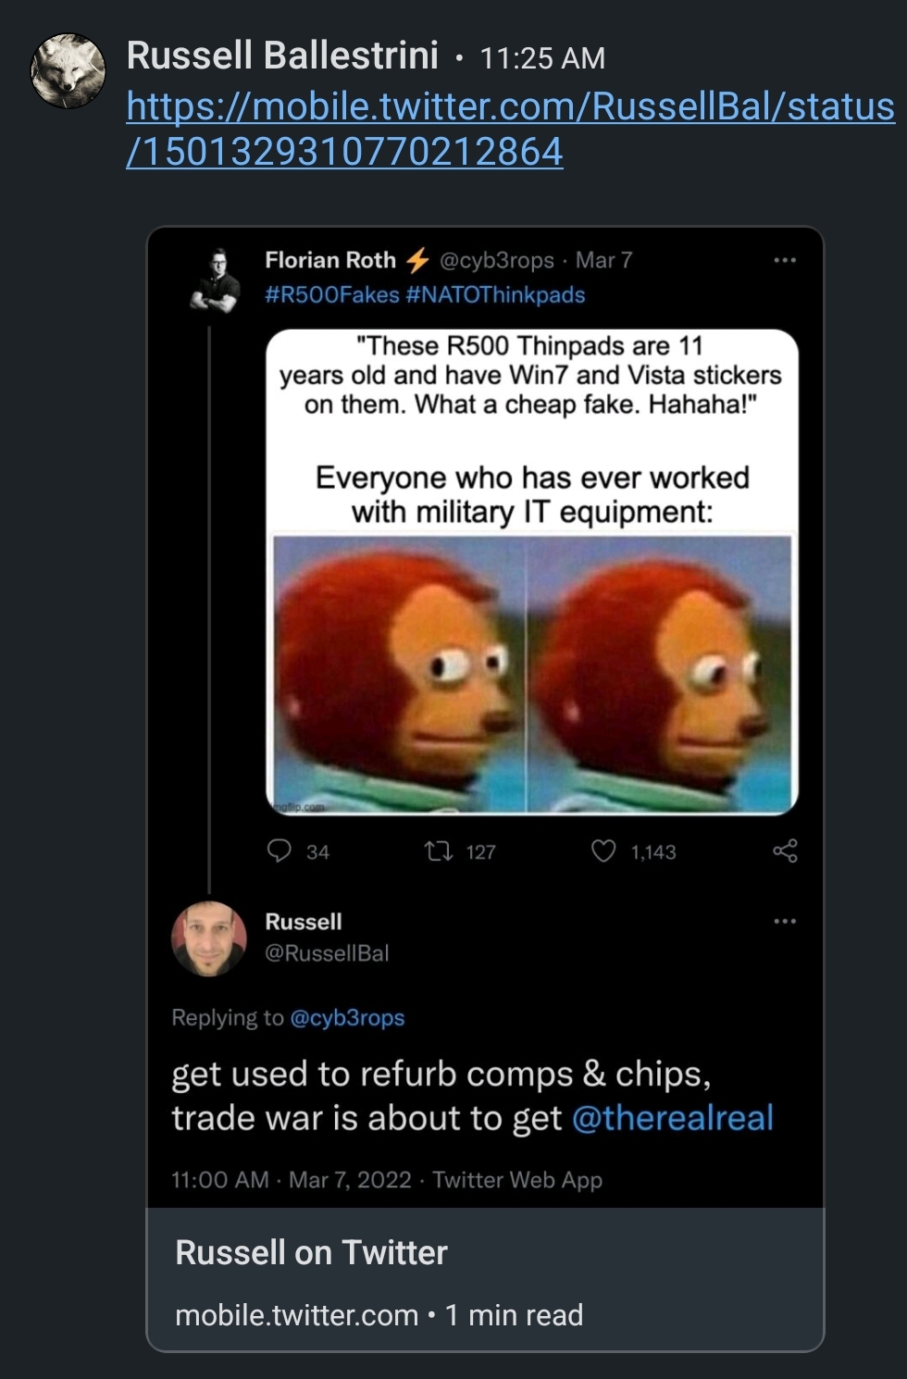Click the Florian Roth display name
907x1379 pixels.
(330, 260)
